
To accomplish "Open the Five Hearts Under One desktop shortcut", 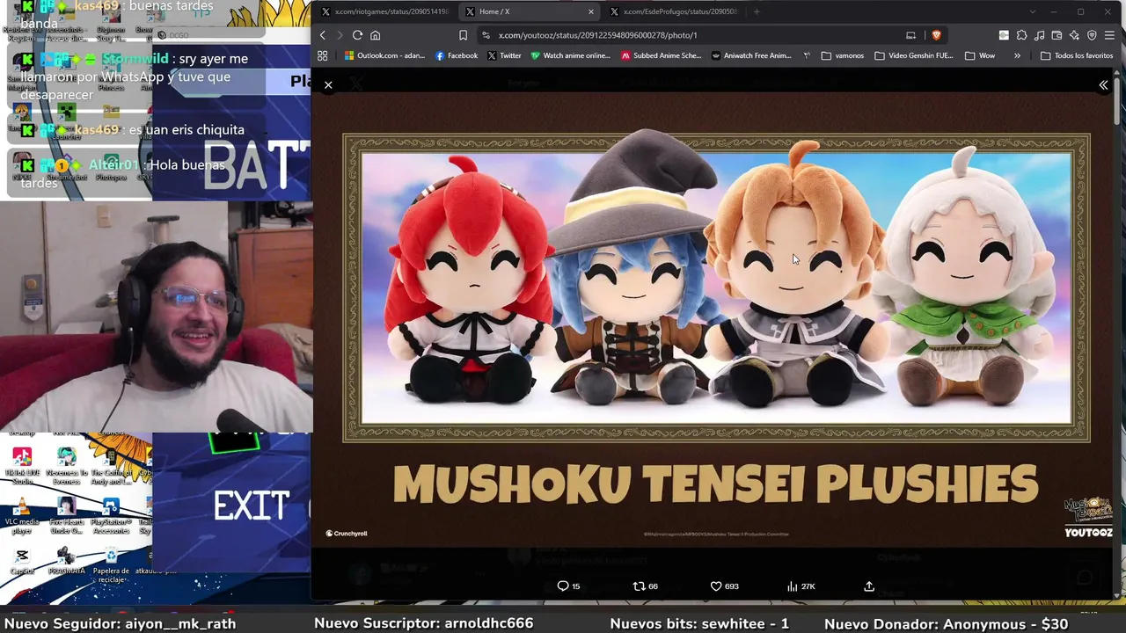I will (66, 516).
